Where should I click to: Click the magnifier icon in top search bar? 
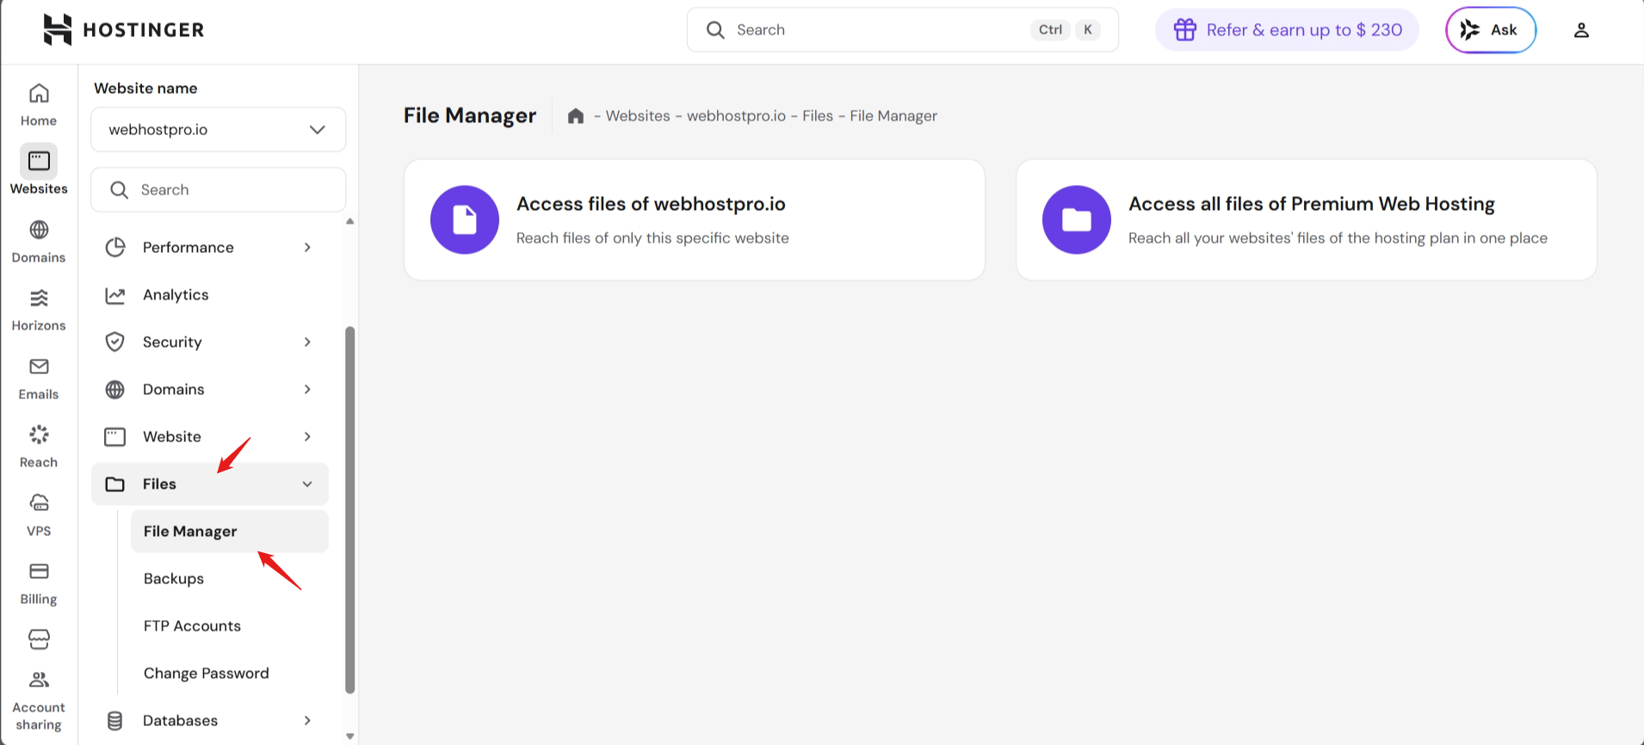click(x=715, y=30)
